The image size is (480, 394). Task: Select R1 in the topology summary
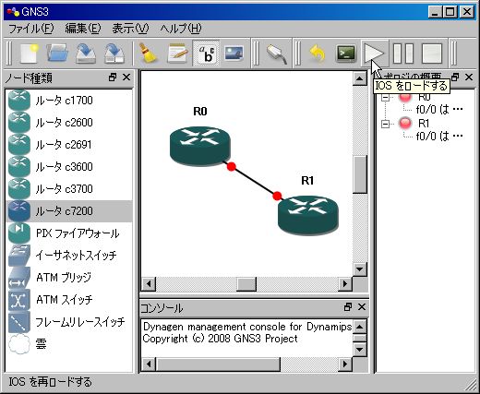tap(424, 124)
